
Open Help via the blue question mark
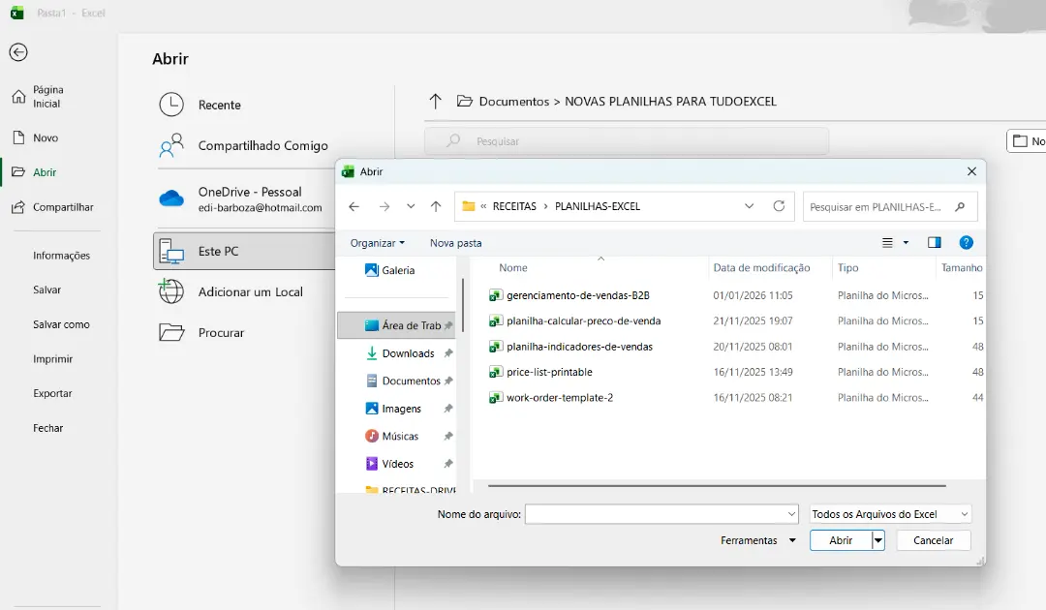(966, 242)
